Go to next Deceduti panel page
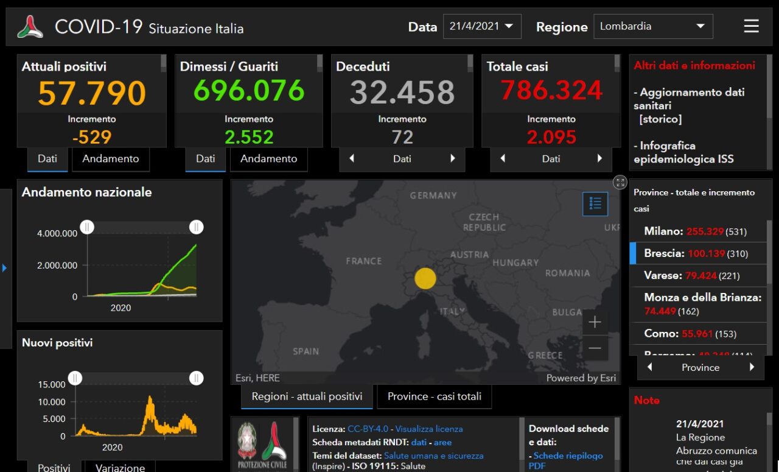The height and width of the screenshot is (472, 779). (x=452, y=159)
